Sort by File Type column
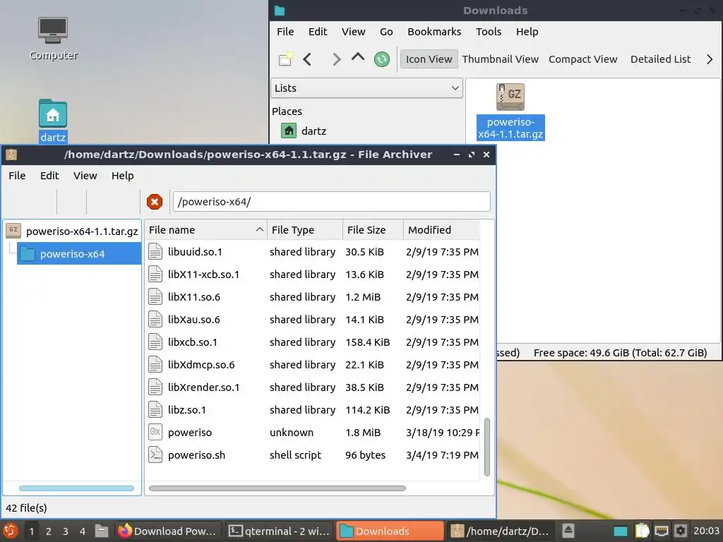The height and width of the screenshot is (542, 723). (305, 230)
